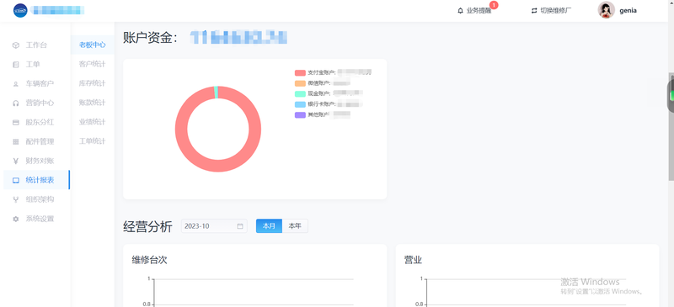Click the 2023-10 month picker field
The height and width of the screenshot is (307, 674).
pos(214,226)
